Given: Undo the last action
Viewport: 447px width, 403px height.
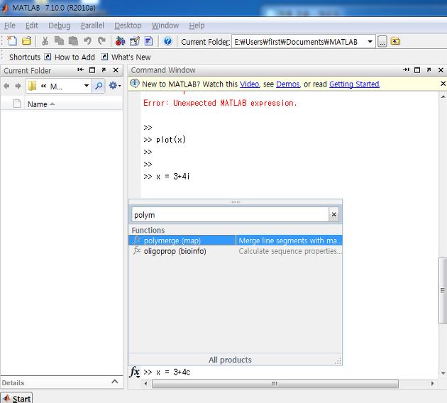Looking at the screenshot, I should (x=87, y=41).
